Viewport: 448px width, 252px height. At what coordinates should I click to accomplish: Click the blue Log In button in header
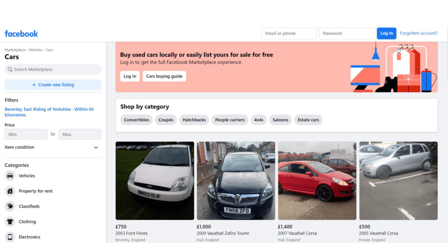pyautogui.click(x=386, y=33)
